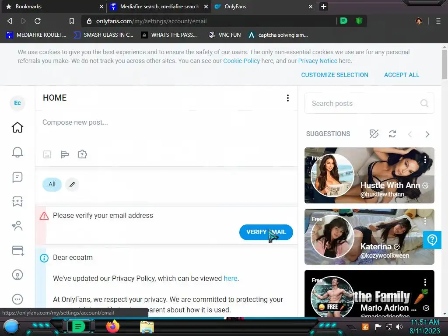Open the browser profile avatar
The height and width of the screenshot is (336, 448).
click(419, 21)
